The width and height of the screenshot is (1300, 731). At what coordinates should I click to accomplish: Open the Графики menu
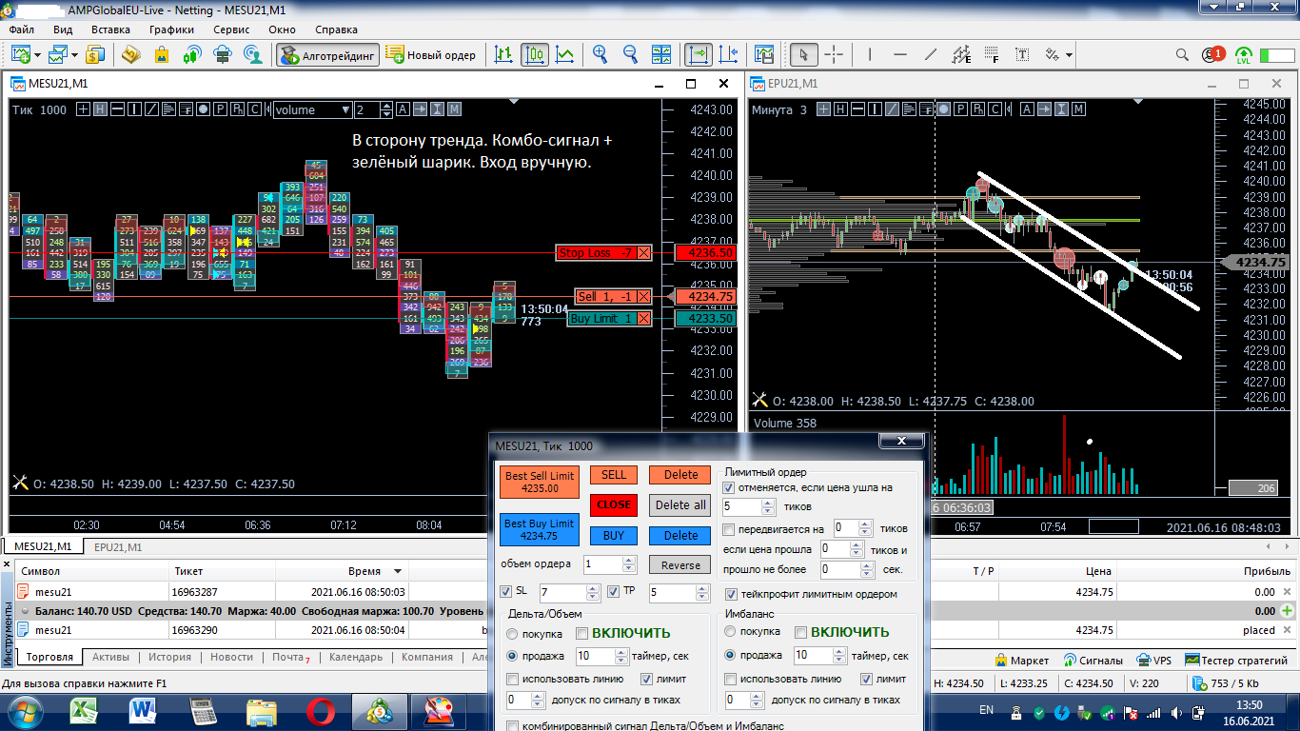pos(171,30)
